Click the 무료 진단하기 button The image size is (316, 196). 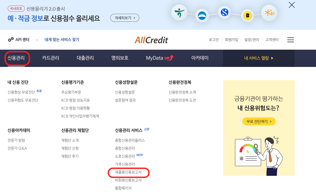coord(259,121)
